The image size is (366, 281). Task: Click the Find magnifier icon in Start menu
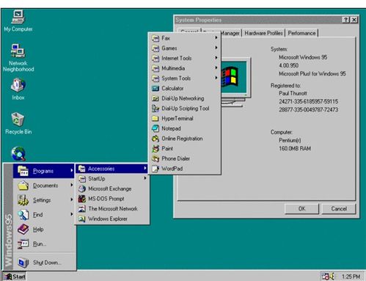click(x=23, y=215)
